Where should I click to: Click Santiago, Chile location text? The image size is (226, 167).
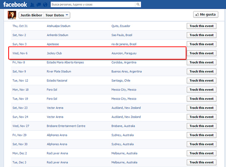121,81
